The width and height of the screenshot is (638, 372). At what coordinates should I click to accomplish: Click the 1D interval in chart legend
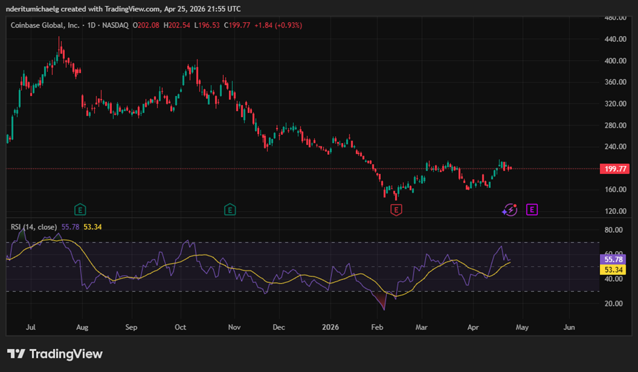92,25
